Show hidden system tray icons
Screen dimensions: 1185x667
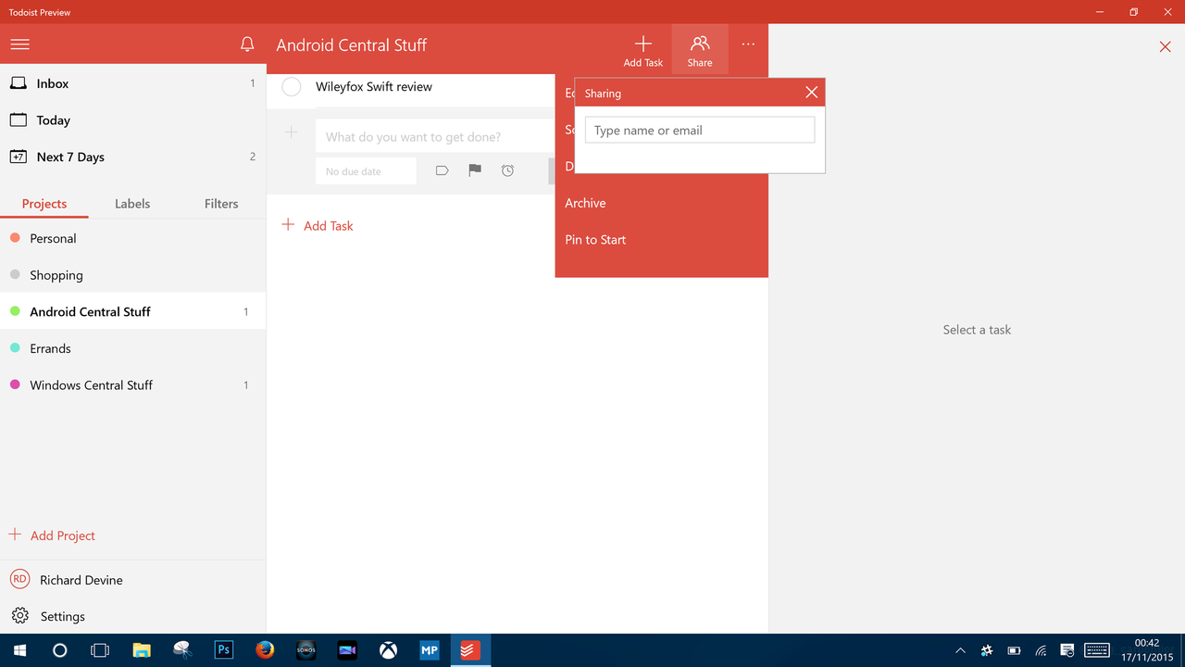[960, 650]
